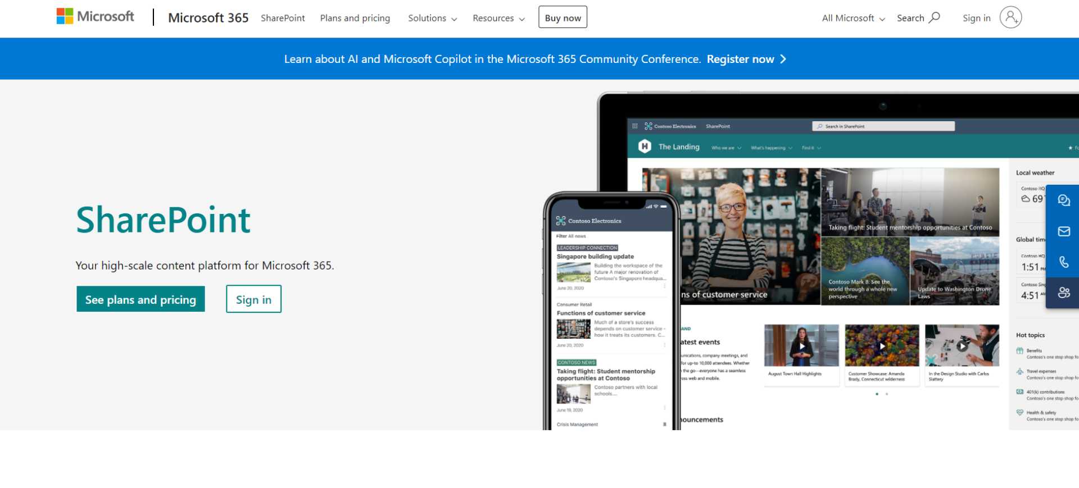The width and height of the screenshot is (1079, 488).
Task: Click Filter All news on phone
Action: click(571, 236)
